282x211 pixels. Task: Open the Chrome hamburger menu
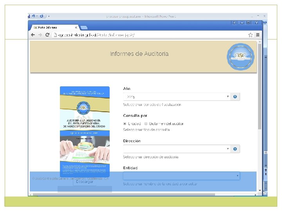click(258, 35)
